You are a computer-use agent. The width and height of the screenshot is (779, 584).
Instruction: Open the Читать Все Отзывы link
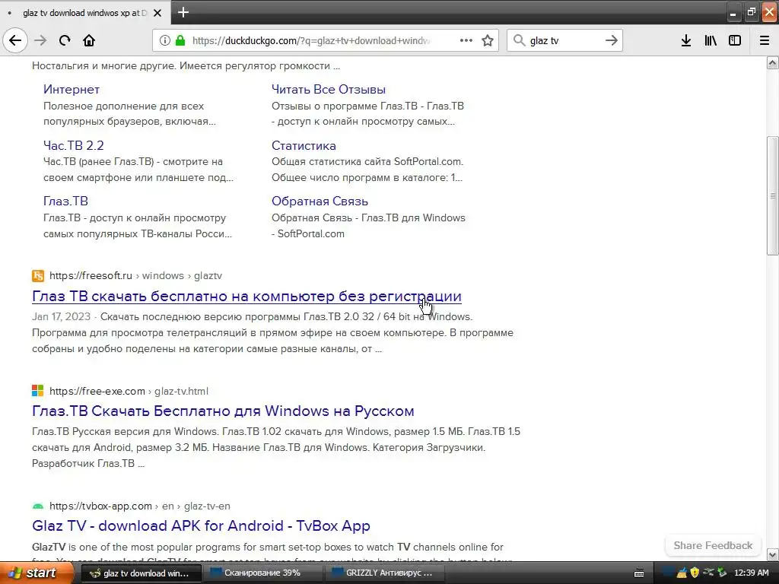(329, 90)
